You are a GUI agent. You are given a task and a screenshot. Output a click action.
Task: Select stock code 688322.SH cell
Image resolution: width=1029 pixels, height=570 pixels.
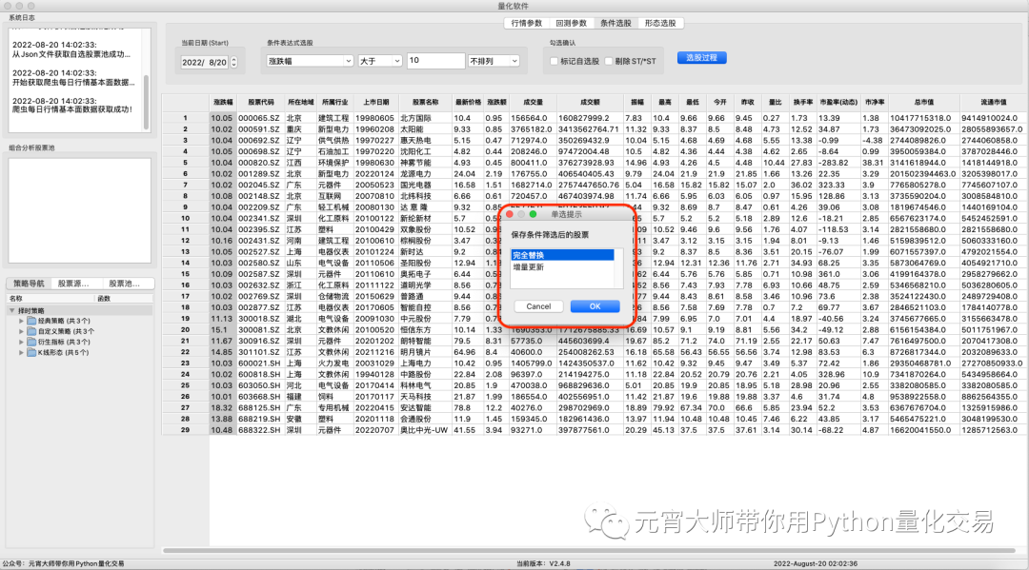point(260,430)
